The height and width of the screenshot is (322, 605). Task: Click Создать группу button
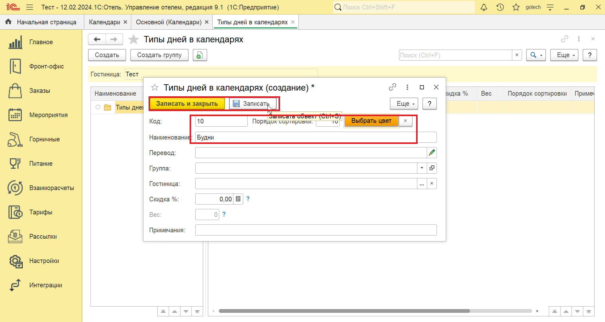point(159,55)
